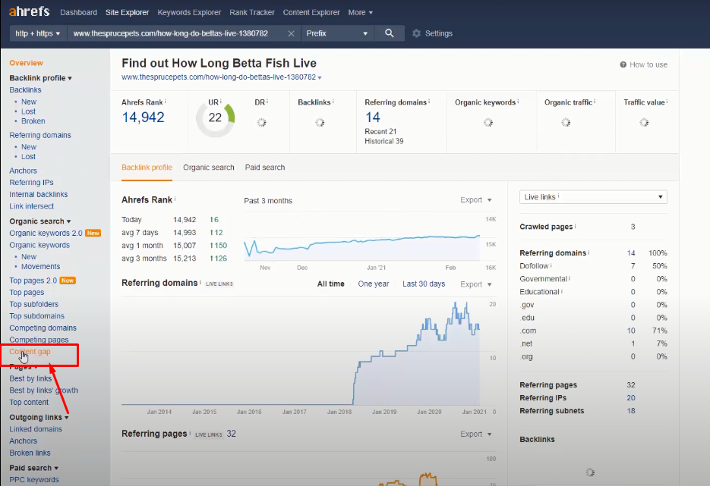This screenshot has height=486, width=710.
Task: Clear the URL with the X icon
Action: tap(291, 33)
